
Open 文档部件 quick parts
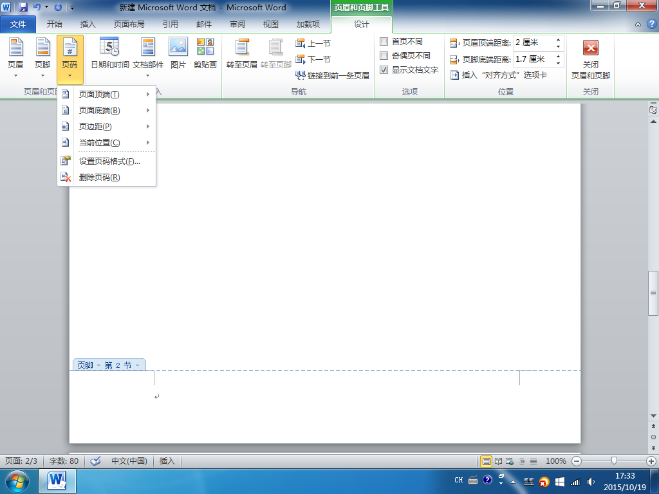tap(148, 57)
